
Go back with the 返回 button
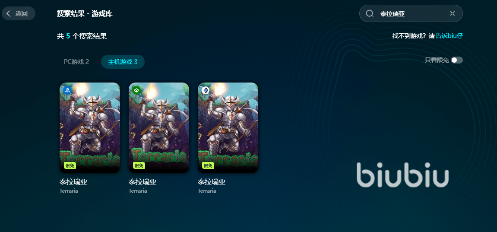[x=19, y=13]
